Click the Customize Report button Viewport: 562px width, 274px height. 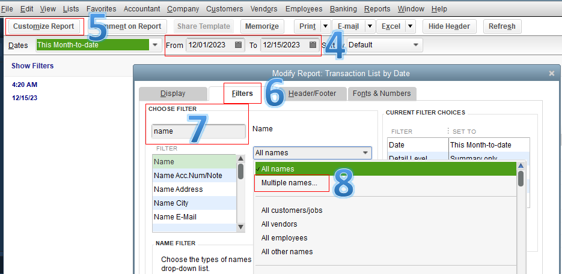(44, 26)
